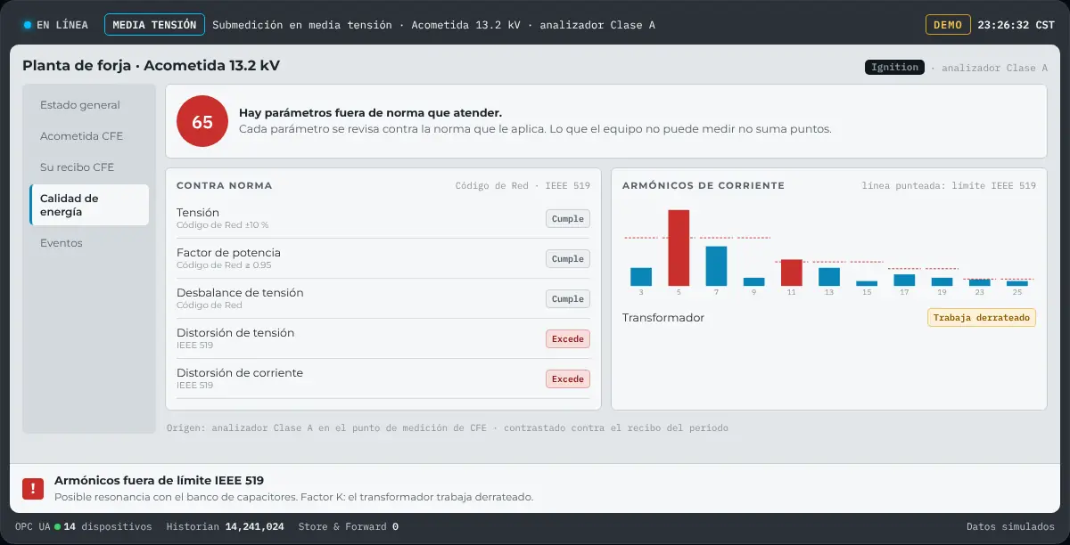Go to the Eventos section
The width and height of the screenshot is (1070, 545).
(89, 243)
